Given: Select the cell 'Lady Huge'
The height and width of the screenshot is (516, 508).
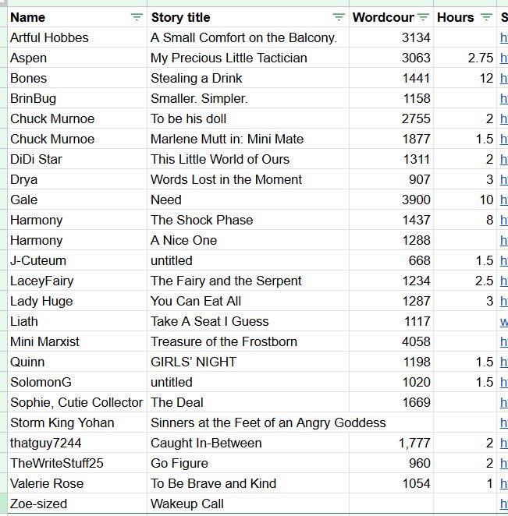Looking at the screenshot, I should point(77,301).
